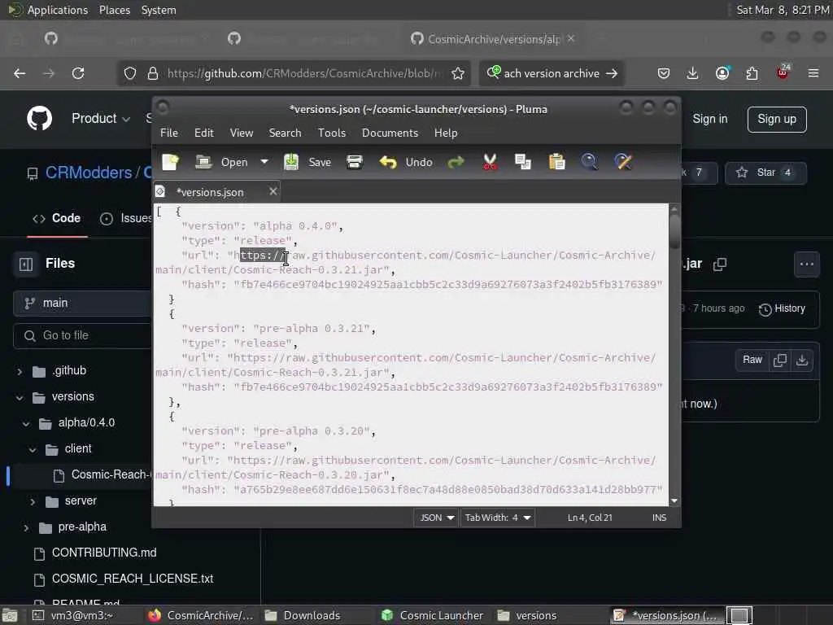Open Pocket save icon in Firefox toolbar

[664, 73]
